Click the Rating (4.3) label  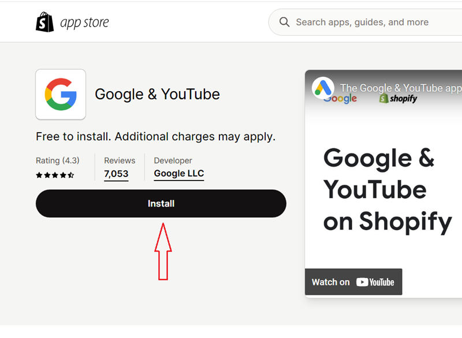pyautogui.click(x=57, y=160)
